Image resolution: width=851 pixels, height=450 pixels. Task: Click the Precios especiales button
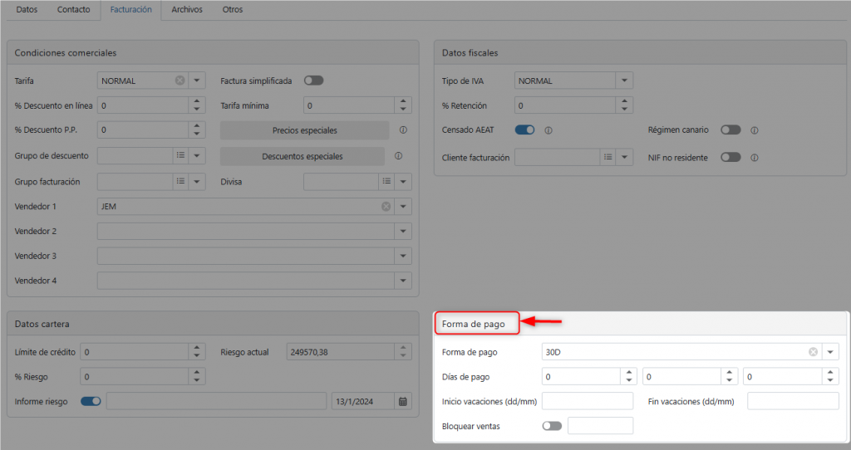304,130
